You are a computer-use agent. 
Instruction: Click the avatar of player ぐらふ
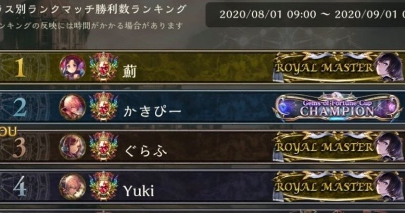click(72, 147)
